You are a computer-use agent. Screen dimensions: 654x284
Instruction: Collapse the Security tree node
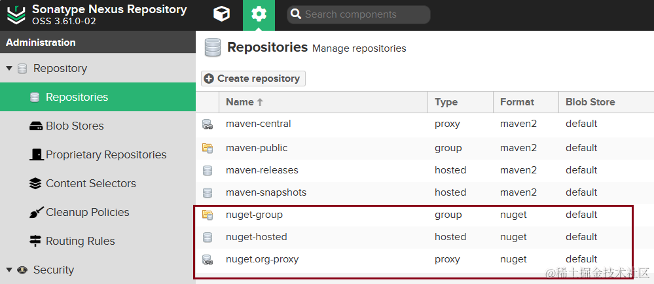(10, 270)
